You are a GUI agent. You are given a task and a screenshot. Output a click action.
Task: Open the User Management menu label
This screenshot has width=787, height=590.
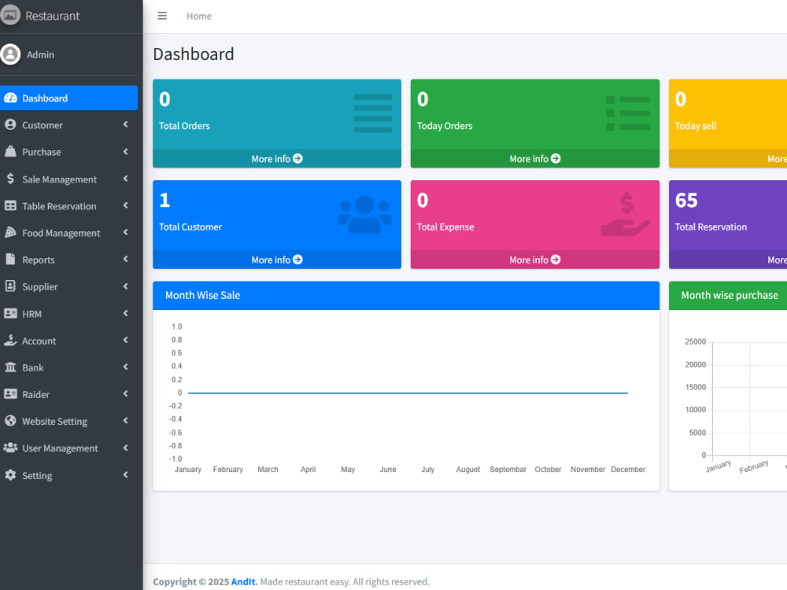[x=61, y=448]
